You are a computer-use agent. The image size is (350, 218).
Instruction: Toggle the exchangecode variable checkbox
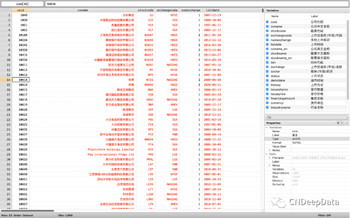(267, 35)
